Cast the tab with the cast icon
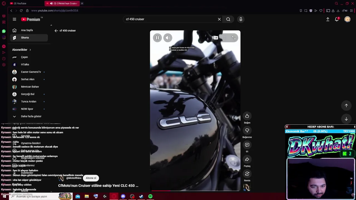This screenshot has height=200, width=356. [x=328, y=11]
